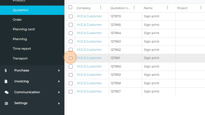Click the Settings sliders icon
Viewport: 205px width, 115px height.
[x=6, y=103]
